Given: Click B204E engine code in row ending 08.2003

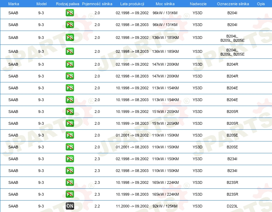Looking at the screenshot, I should click(x=232, y=100).
